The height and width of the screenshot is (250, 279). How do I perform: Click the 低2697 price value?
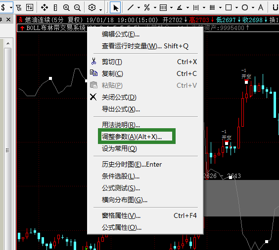(x=226, y=20)
